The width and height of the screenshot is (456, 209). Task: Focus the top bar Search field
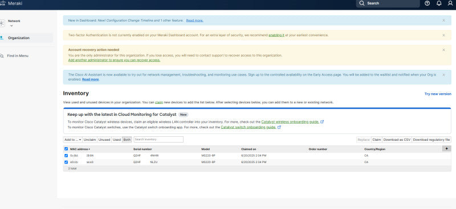pos(388,3)
